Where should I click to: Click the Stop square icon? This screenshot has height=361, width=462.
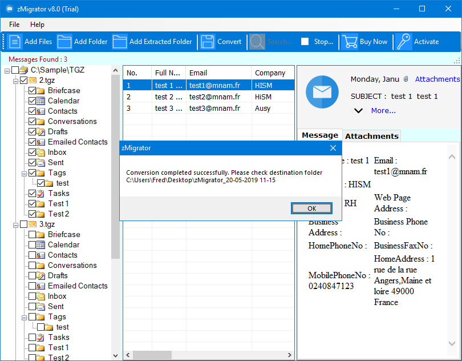tap(305, 42)
